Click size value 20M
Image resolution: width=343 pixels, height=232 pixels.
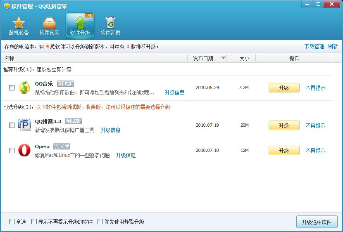tap(244, 125)
